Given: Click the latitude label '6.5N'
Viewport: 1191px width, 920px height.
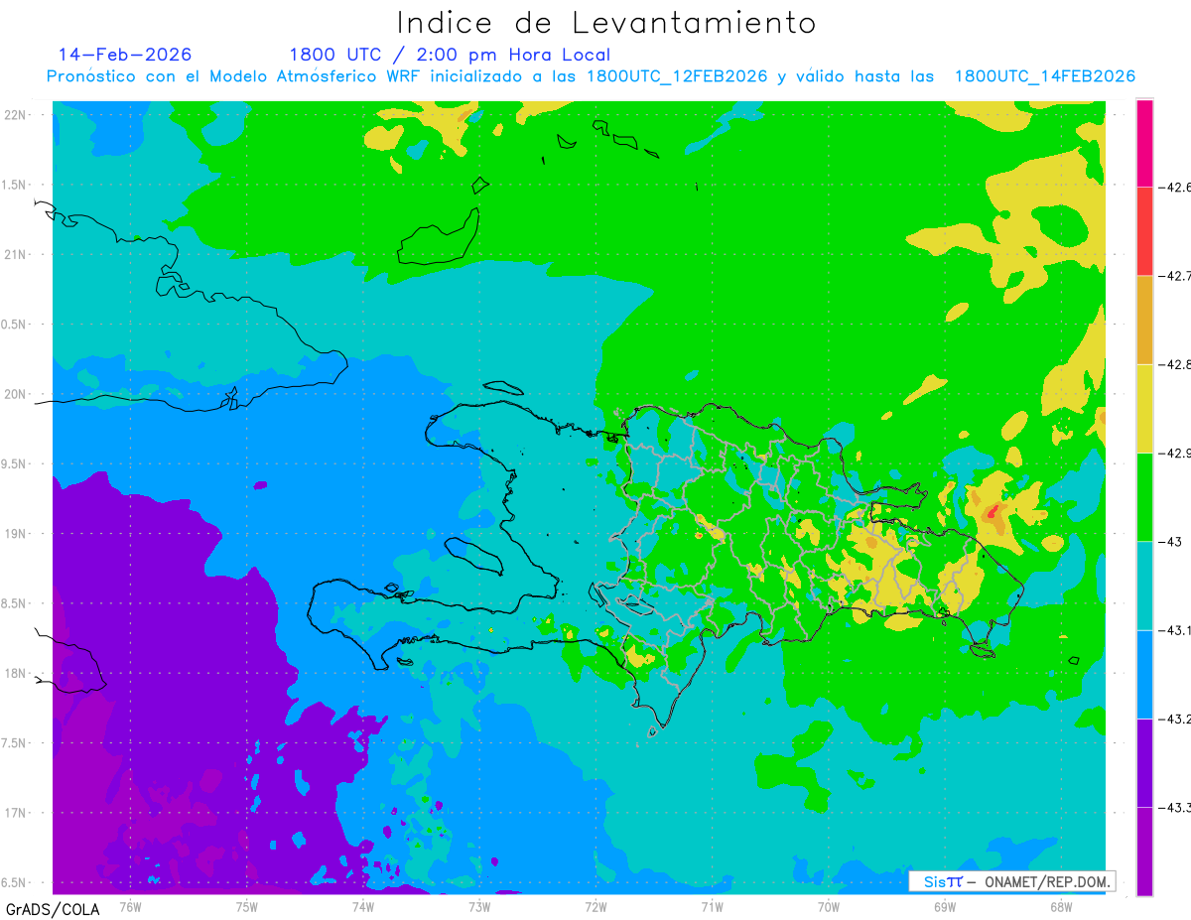Looking at the screenshot, I should [x=15, y=883].
